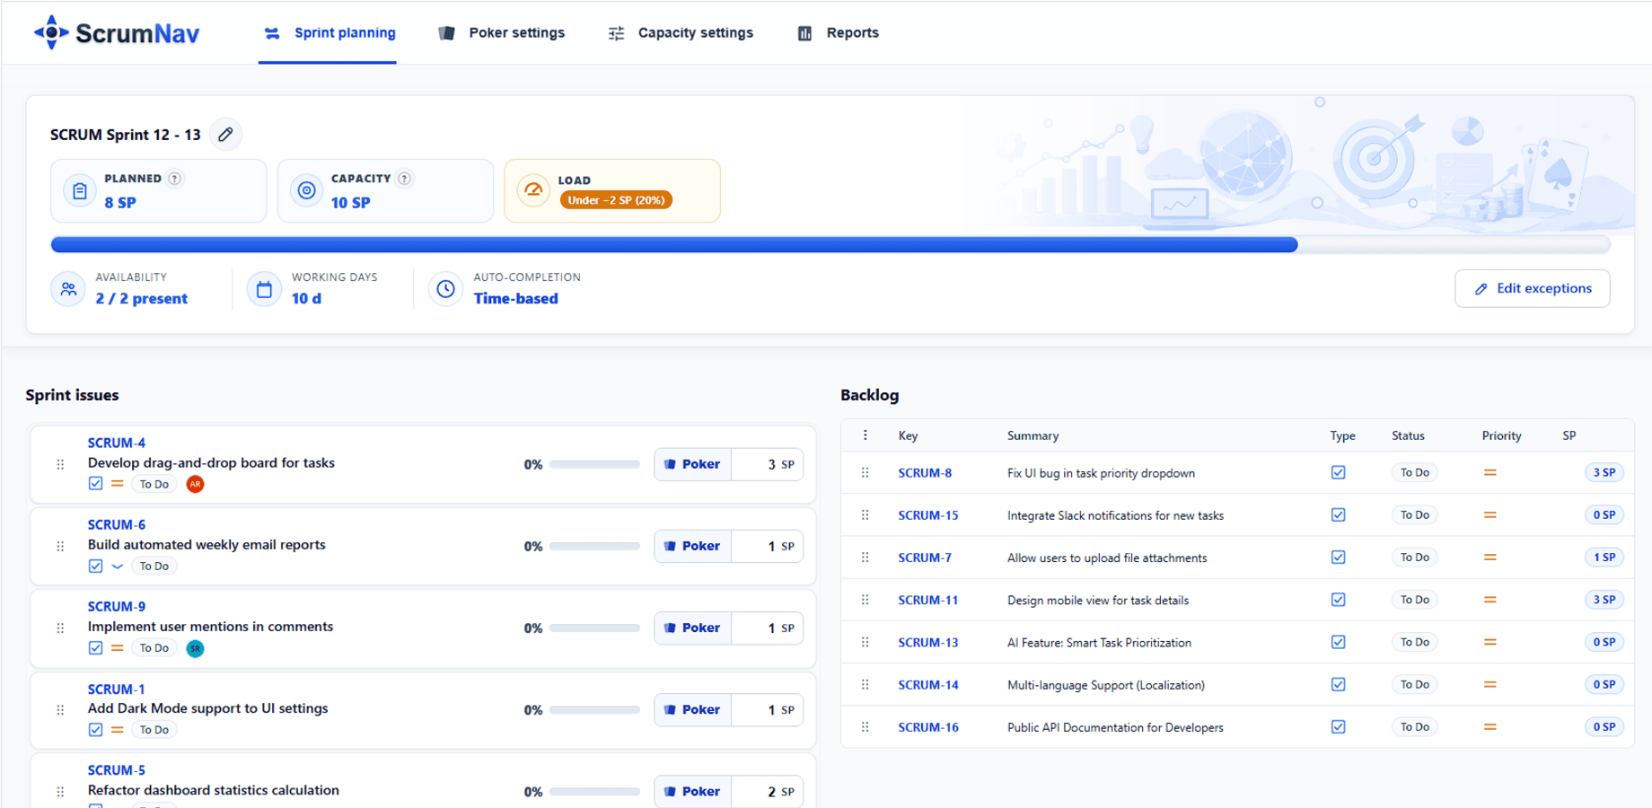The image size is (1652, 808).
Task: Click the Availability people icon
Action: [68, 289]
